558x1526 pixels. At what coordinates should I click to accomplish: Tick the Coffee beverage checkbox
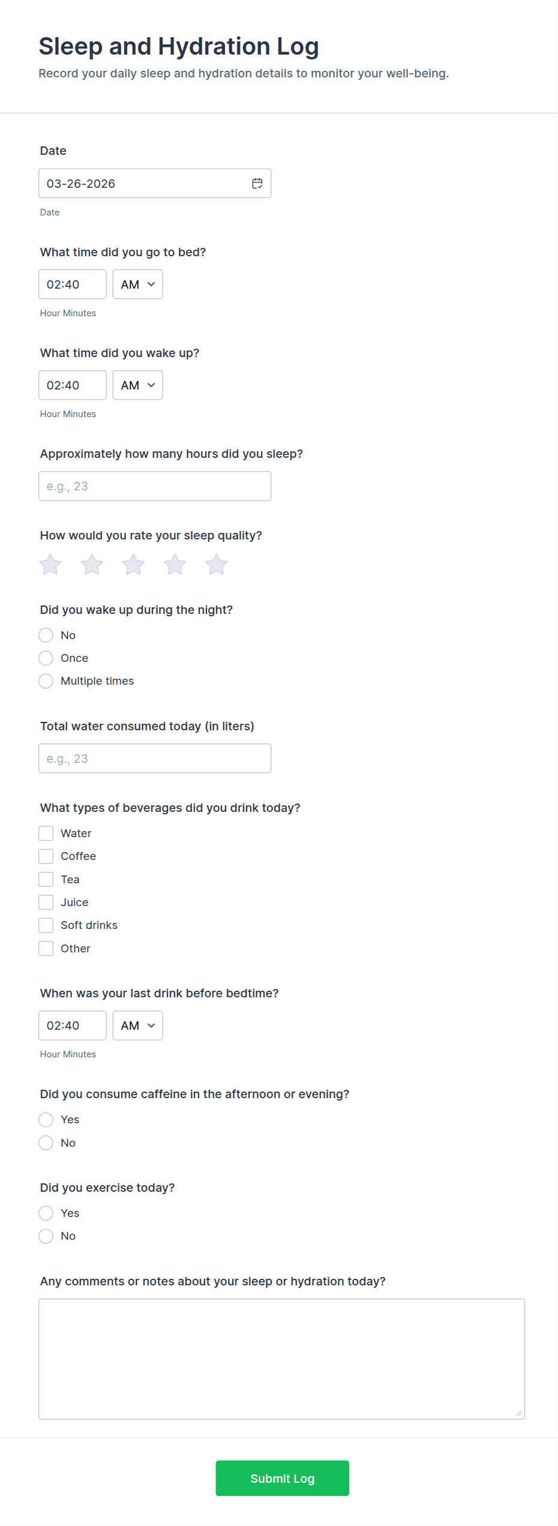point(46,856)
